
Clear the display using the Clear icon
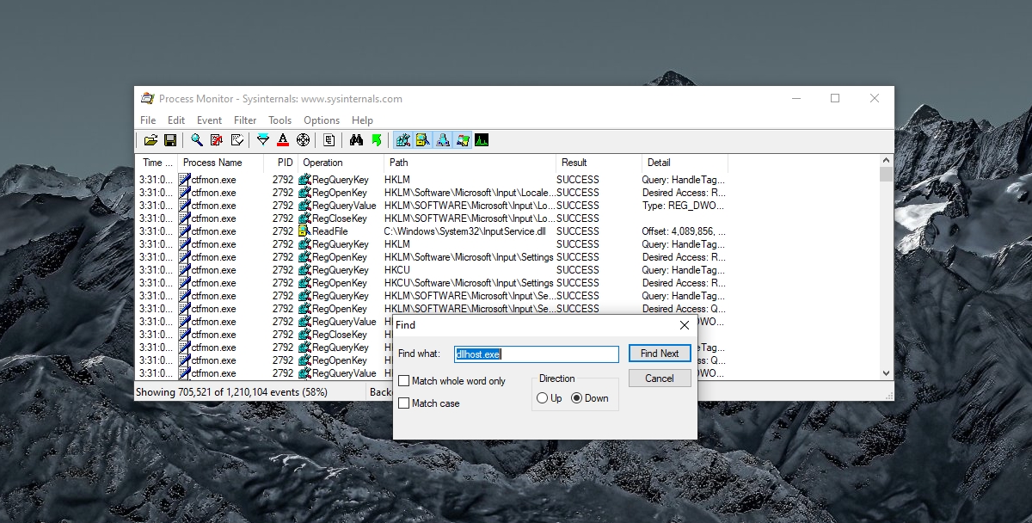[236, 140]
